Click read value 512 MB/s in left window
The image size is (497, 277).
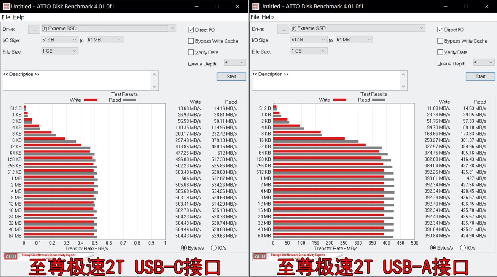click(x=227, y=153)
